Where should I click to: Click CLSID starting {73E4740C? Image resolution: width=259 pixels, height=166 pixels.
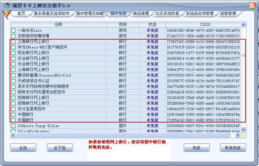tap(203, 42)
